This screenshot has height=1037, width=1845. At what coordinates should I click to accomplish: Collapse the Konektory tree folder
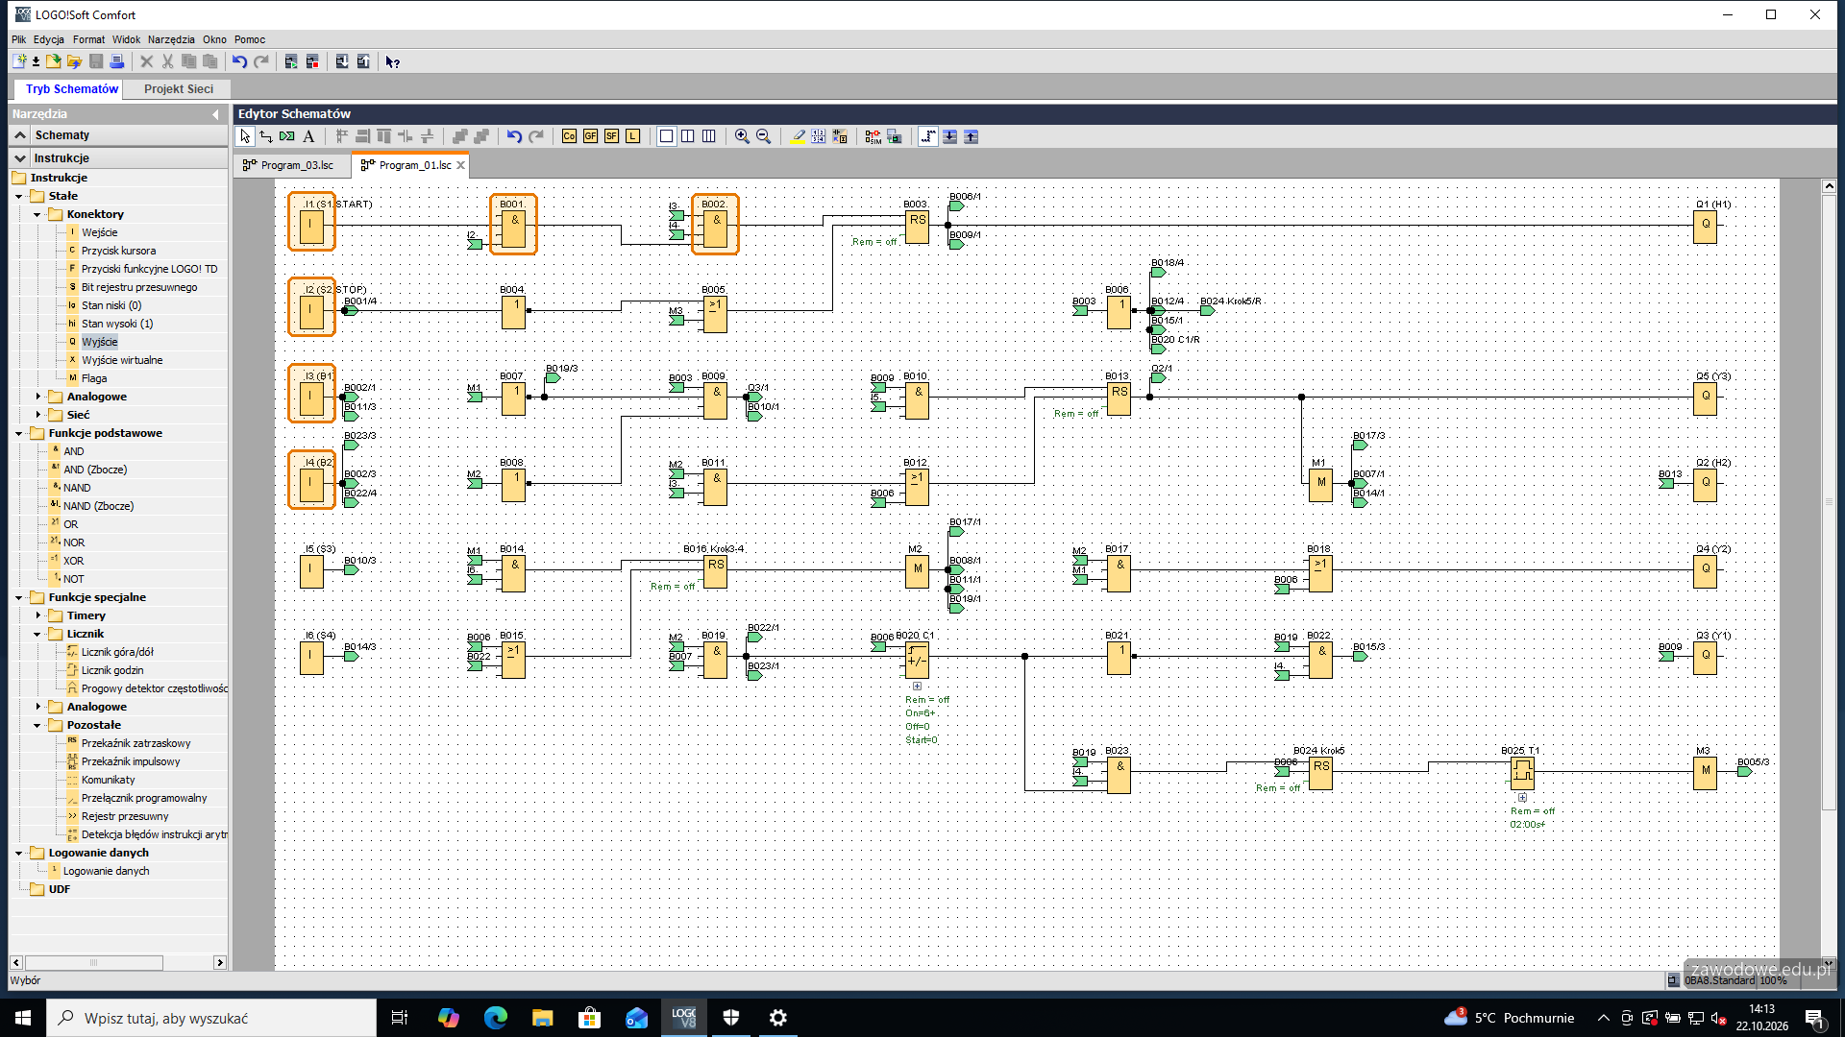click(x=37, y=214)
